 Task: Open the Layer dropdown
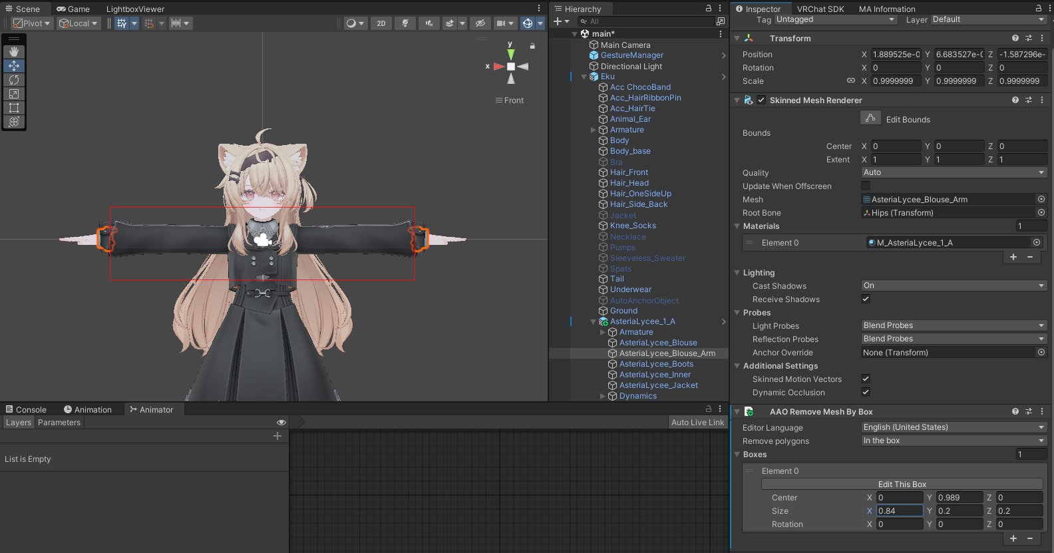pyautogui.click(x=989, y=19)
